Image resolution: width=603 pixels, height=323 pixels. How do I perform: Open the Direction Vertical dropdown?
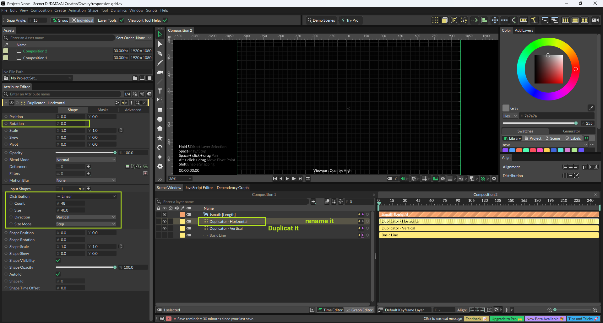tap(86, 217)
